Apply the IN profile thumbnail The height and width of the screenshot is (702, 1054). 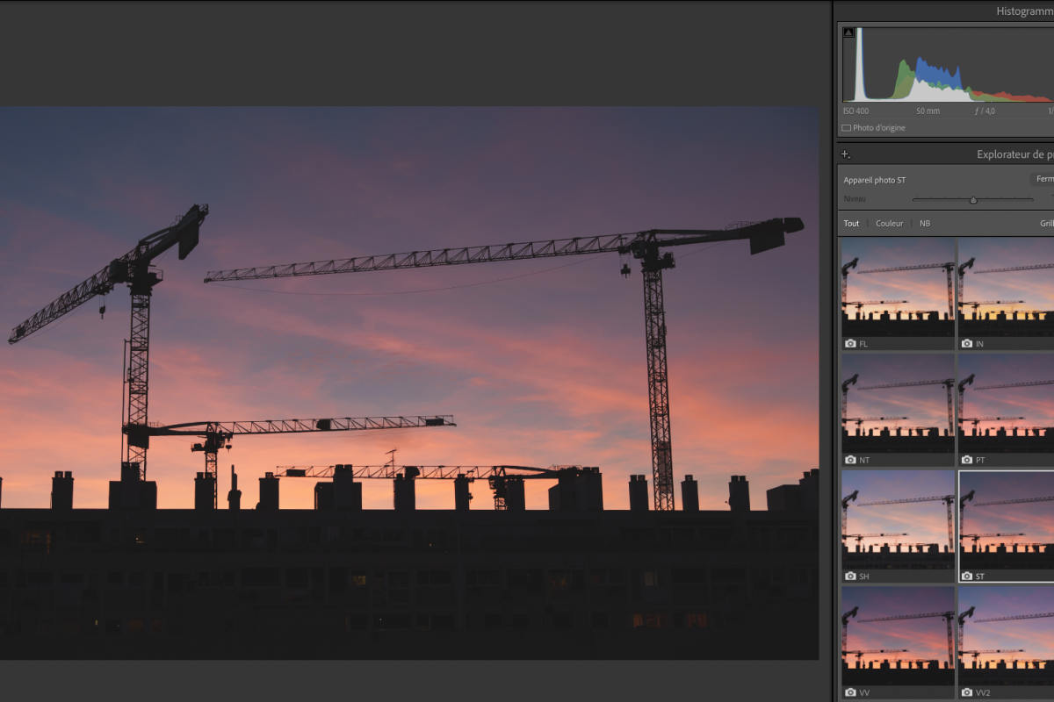coord(1007,295)
